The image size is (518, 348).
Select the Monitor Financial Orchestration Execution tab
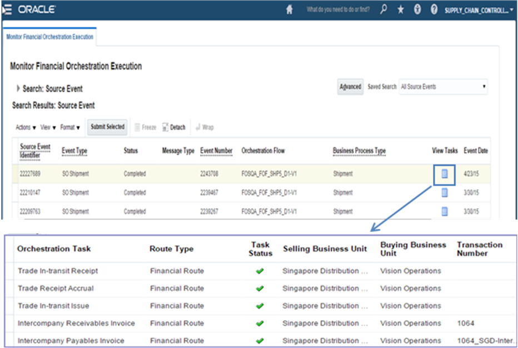tap(49, 38)
